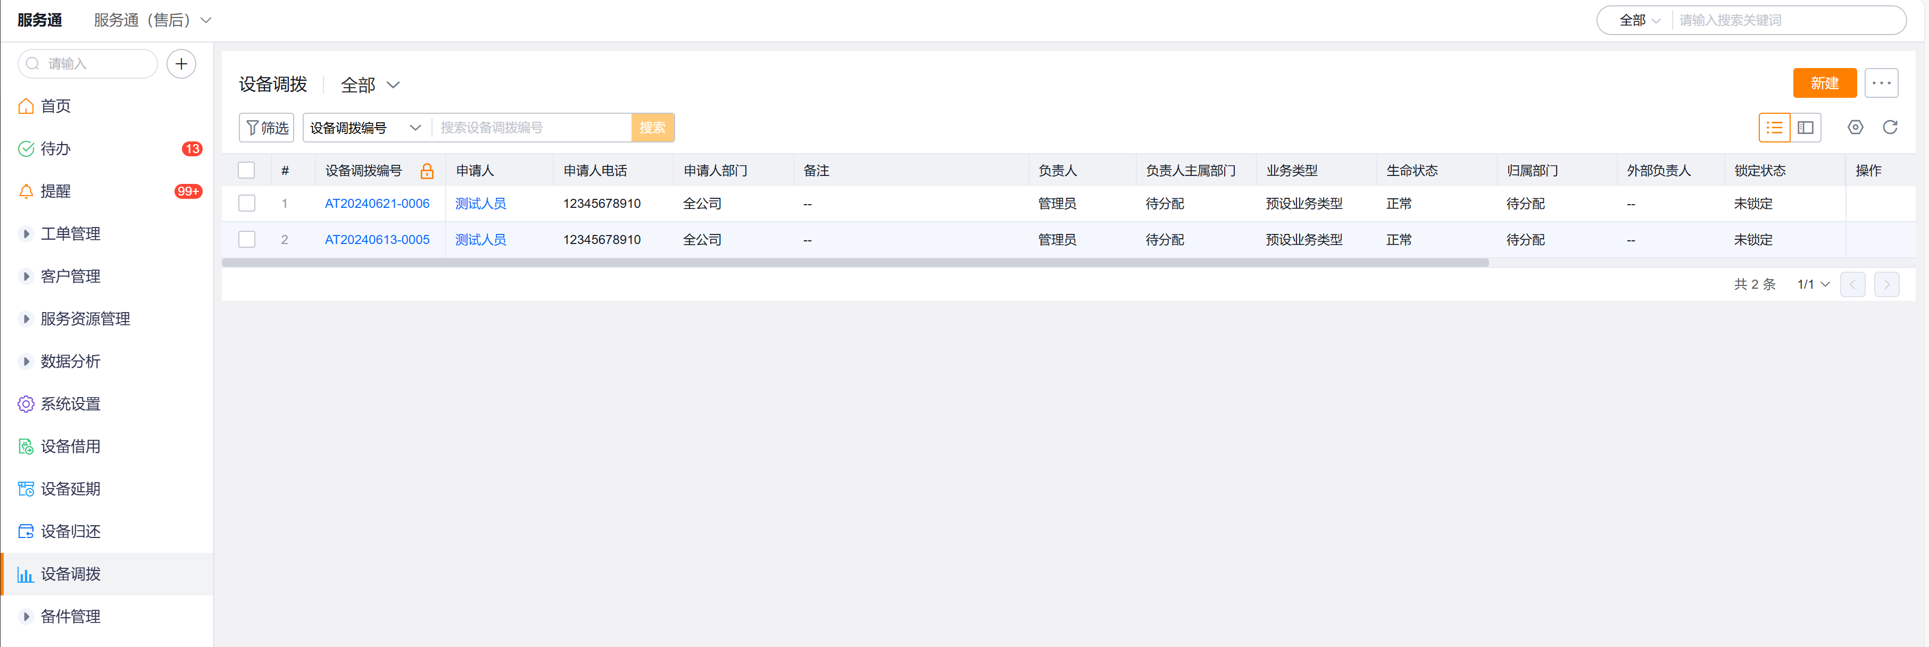Expand 数据分析 in sidebar

[26, 362]
